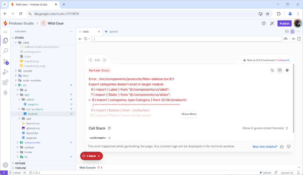The image size is (303, 175).
Task: Open the preview in a new window icon
Action: (299, 39)
